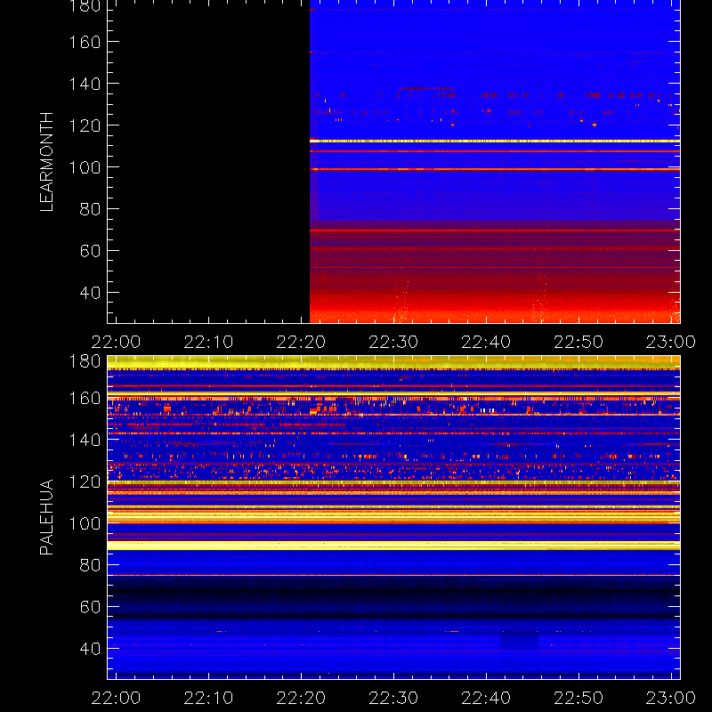Click 23:00 time label under Learmonth plot

[x=671, y=342]
